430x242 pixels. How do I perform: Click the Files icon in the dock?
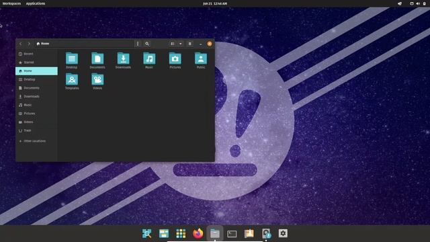(215, 233)
